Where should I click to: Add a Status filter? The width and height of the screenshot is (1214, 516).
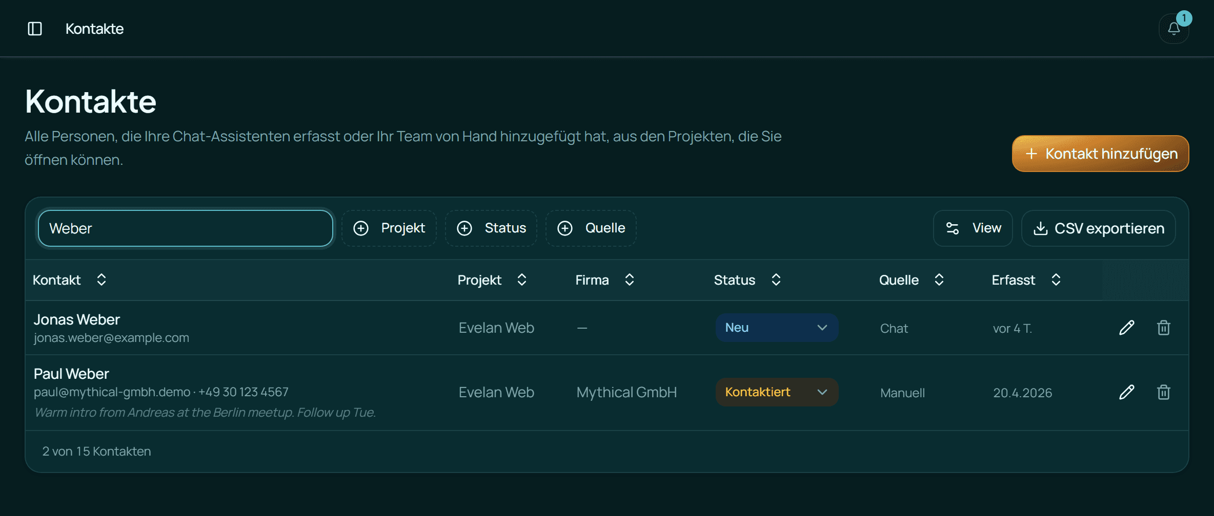point(491,228)
